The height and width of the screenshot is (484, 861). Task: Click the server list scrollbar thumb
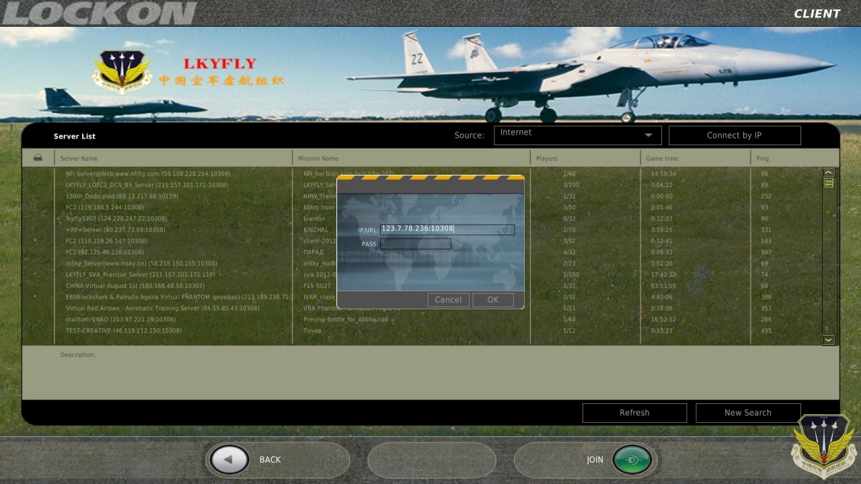coord(829,183)
